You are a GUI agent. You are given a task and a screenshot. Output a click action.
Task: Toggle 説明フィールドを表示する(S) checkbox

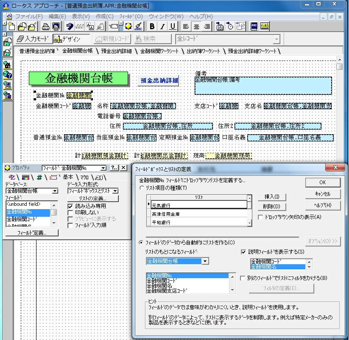click(243, 252)
